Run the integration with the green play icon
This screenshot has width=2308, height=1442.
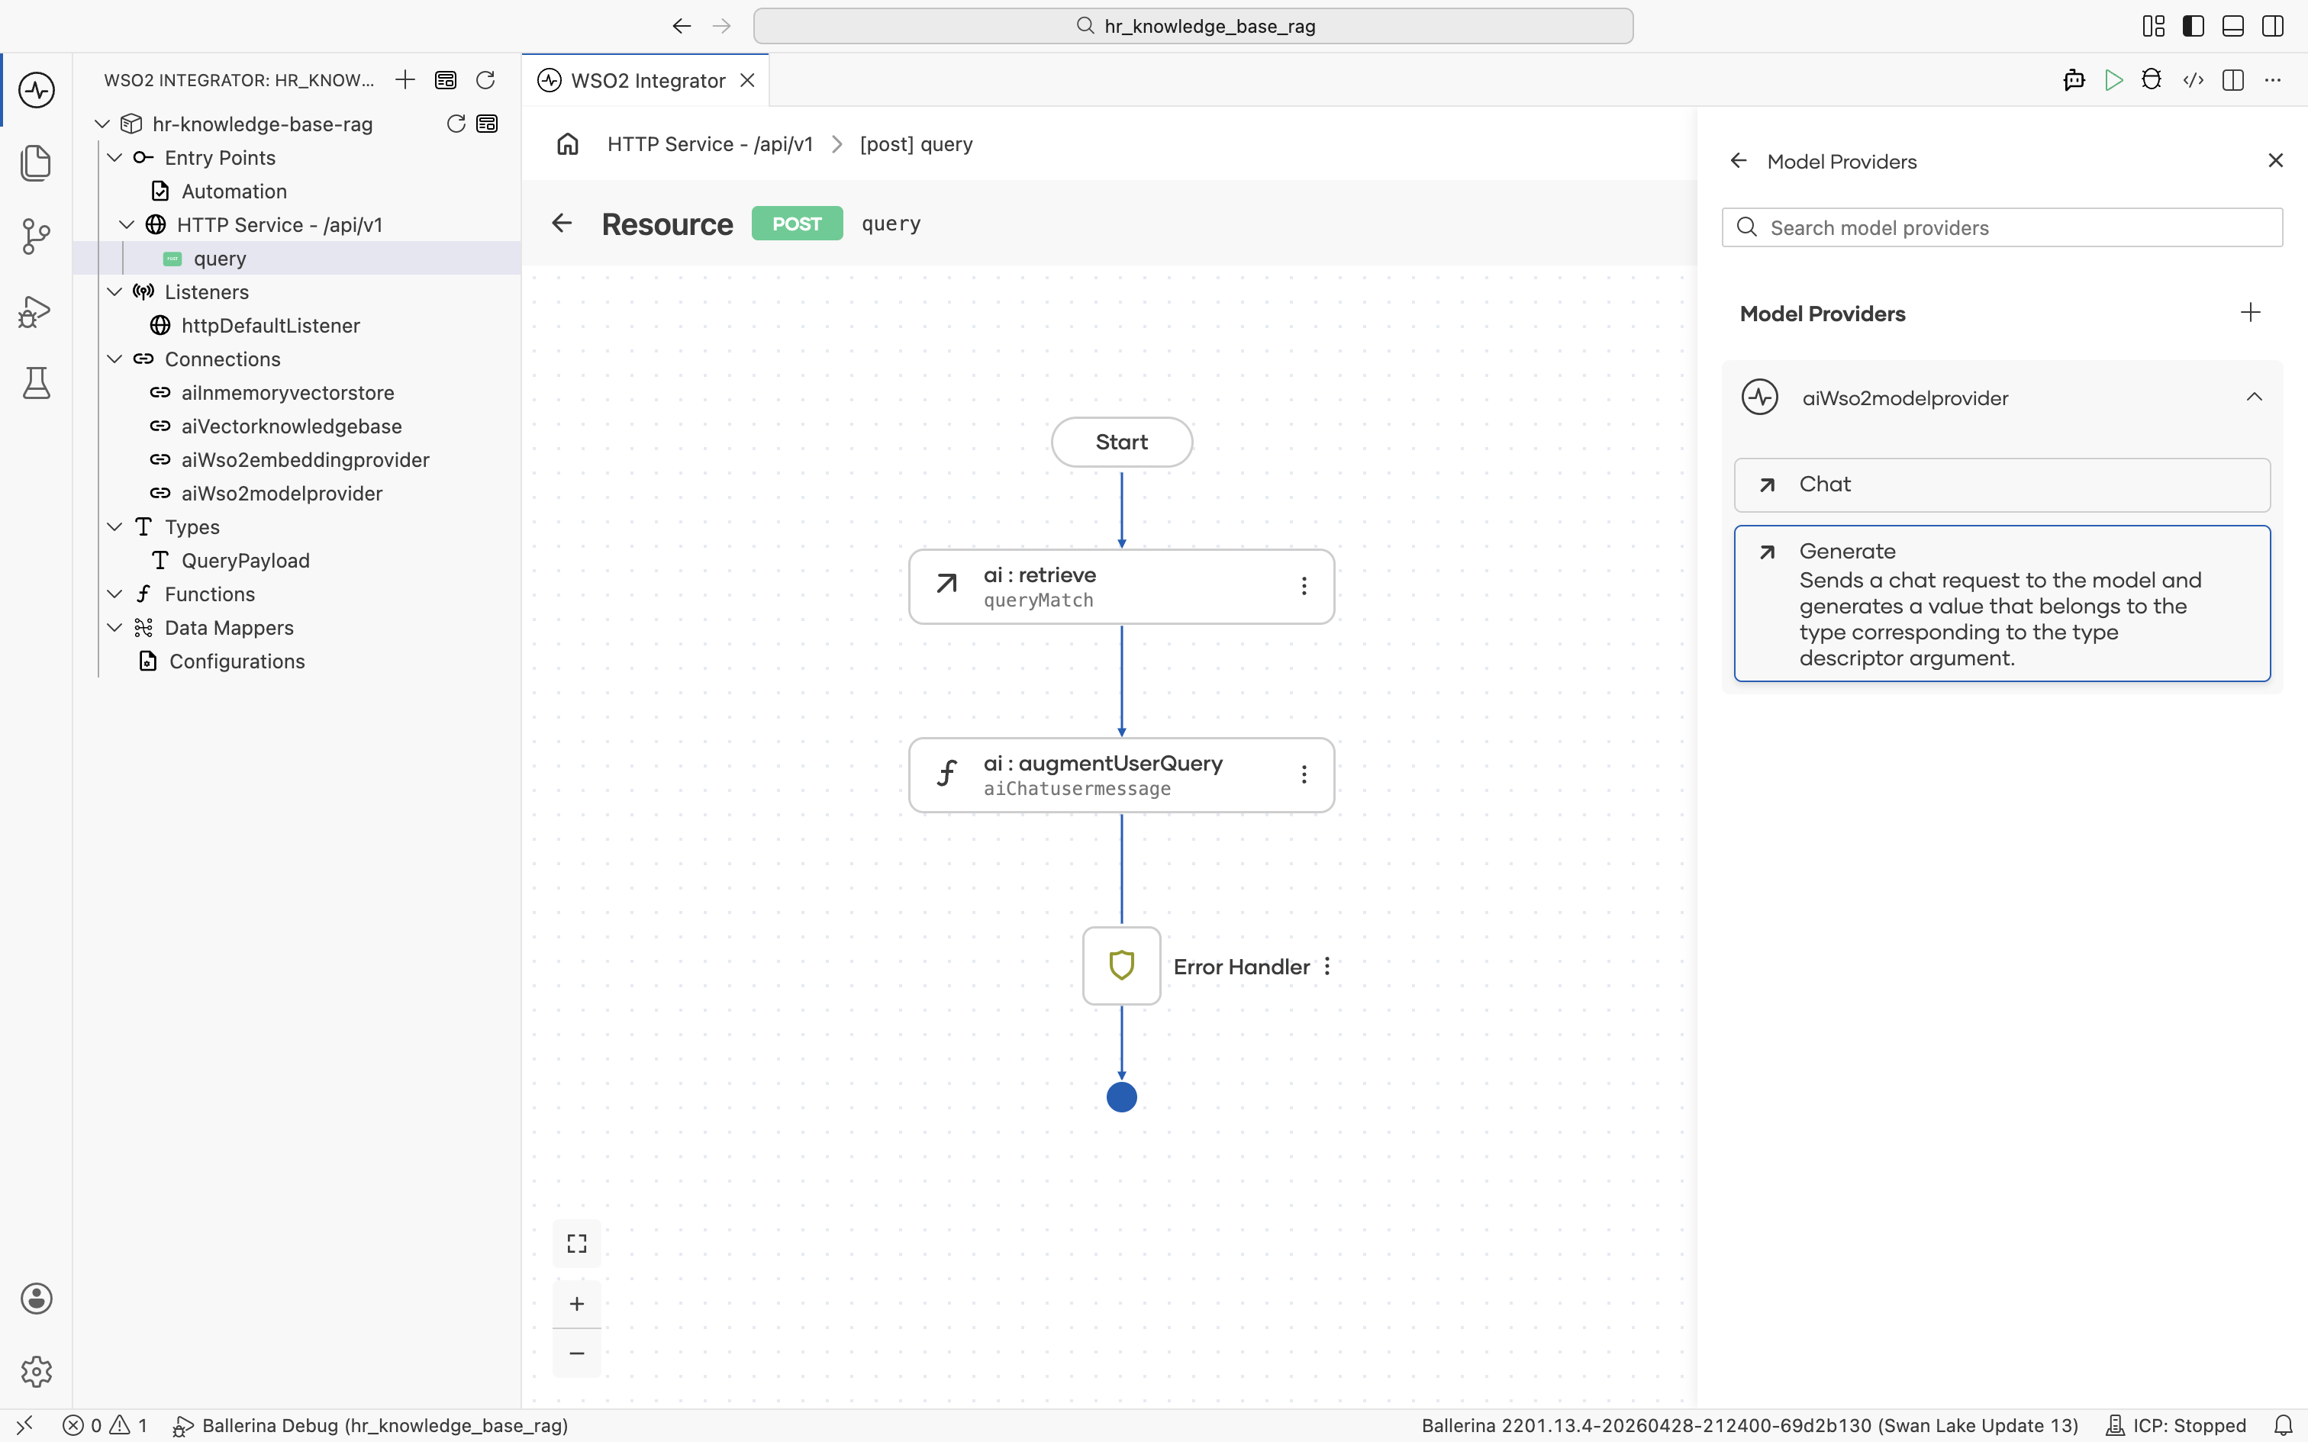pyautogui.click(x=2113, y=80)
